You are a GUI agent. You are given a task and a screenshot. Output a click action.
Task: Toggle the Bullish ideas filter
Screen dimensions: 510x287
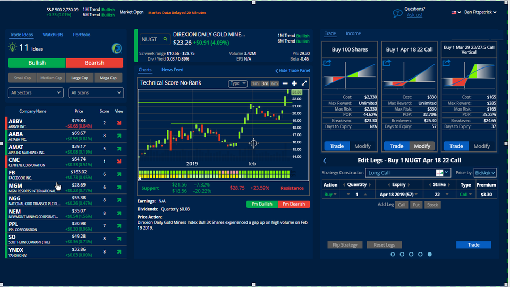pos(37,63)
